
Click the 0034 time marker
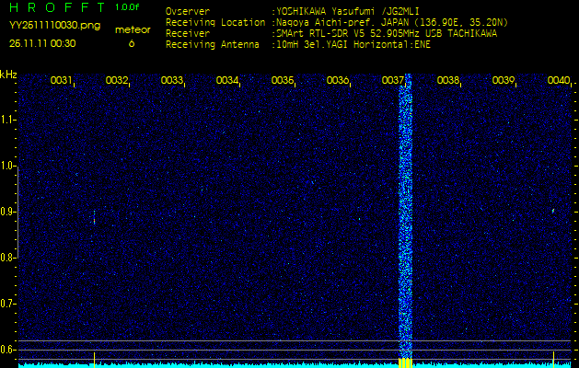point(227,81)
